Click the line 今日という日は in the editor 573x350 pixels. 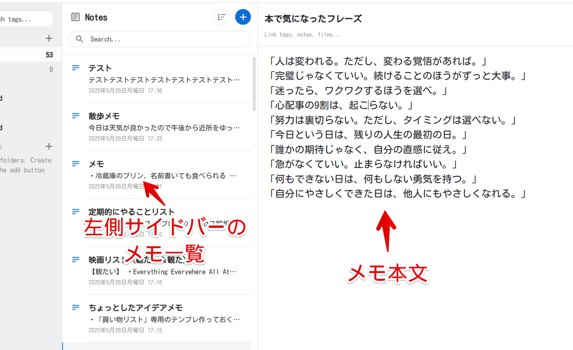(x=369, y=135)
